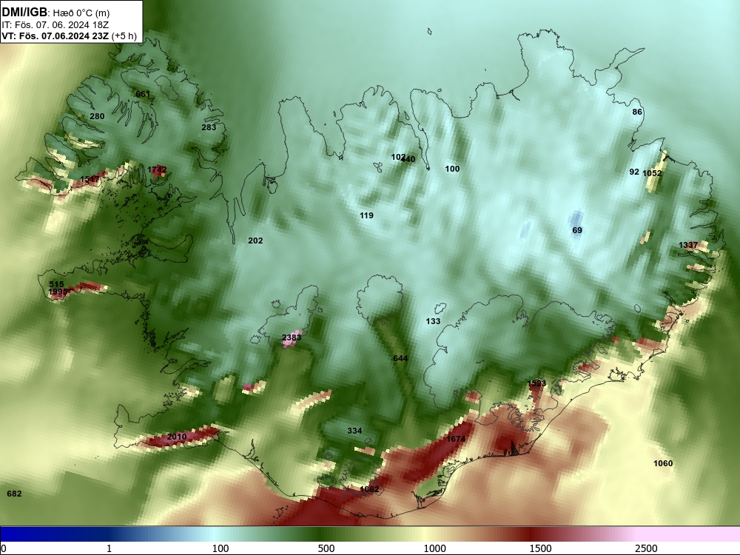Click the 86 value in the northeast
Image resolution: width=740 pixels, height=555 pixels.
pos(637,112)
